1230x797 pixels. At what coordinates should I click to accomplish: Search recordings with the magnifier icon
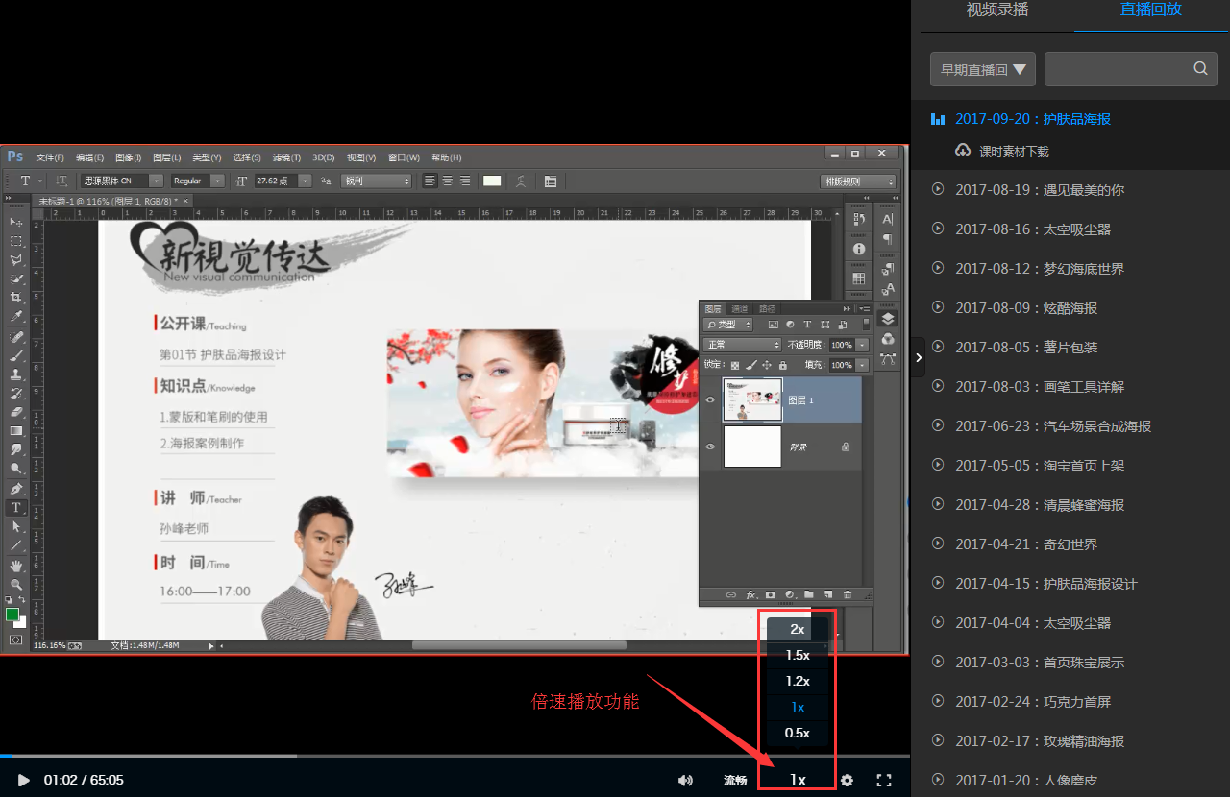(x=1200, y=69)
